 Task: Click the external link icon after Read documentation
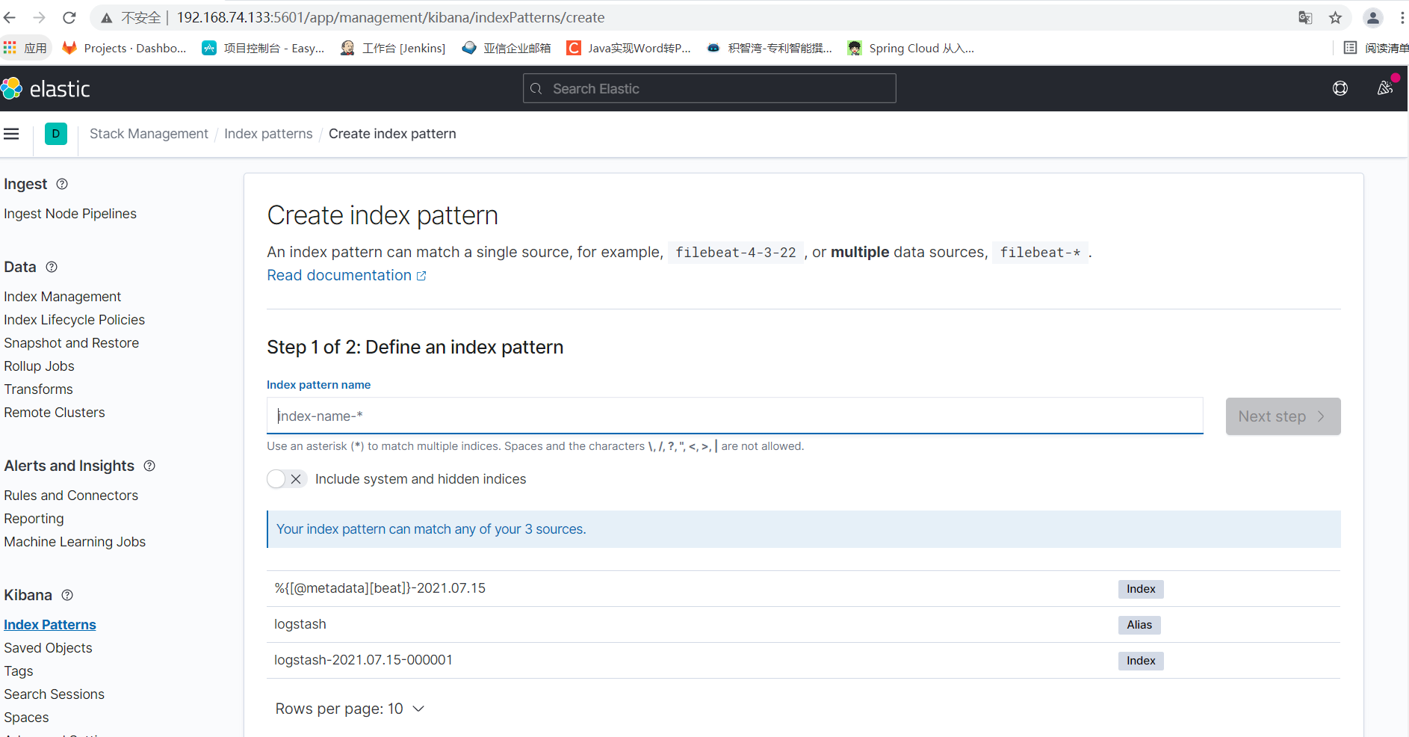coord(421,276)
